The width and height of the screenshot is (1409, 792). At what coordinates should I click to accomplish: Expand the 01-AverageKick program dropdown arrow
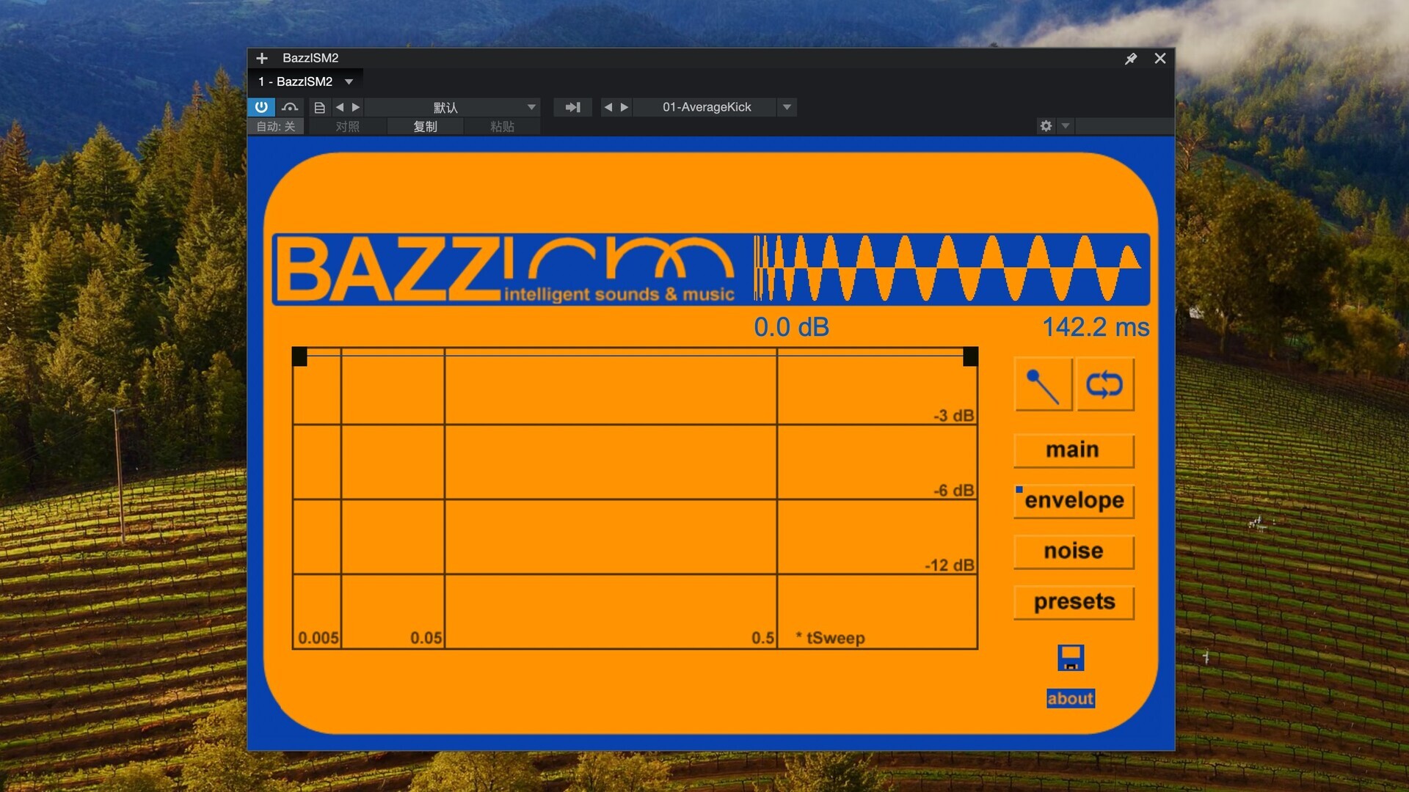(787, 108)
